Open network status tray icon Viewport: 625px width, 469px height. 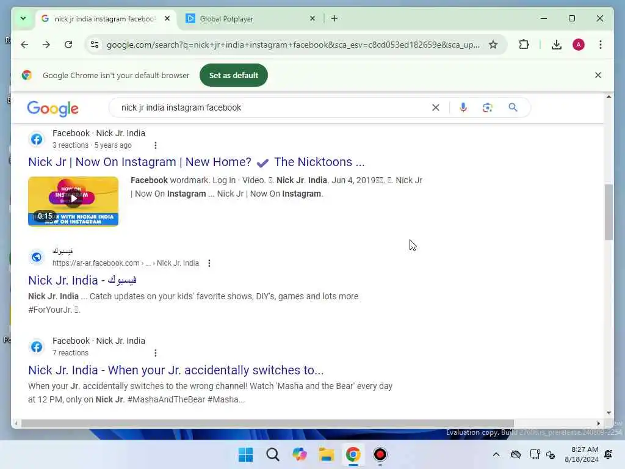[535, 454]
